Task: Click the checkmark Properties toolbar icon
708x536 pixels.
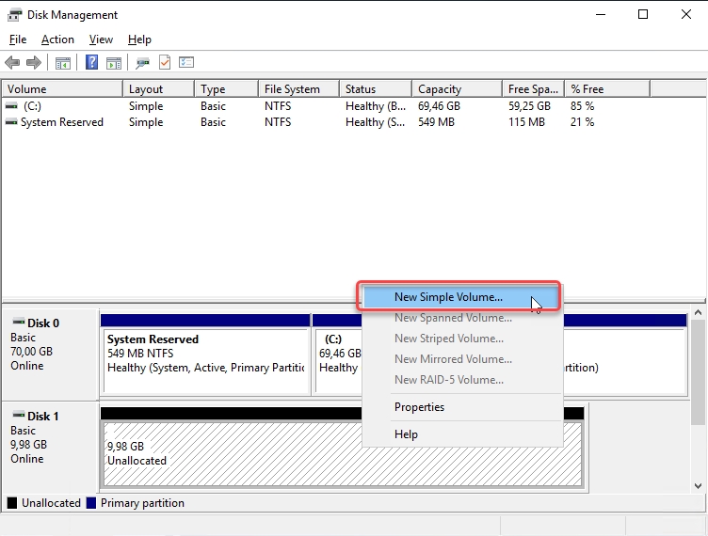Action: point(165,63)
